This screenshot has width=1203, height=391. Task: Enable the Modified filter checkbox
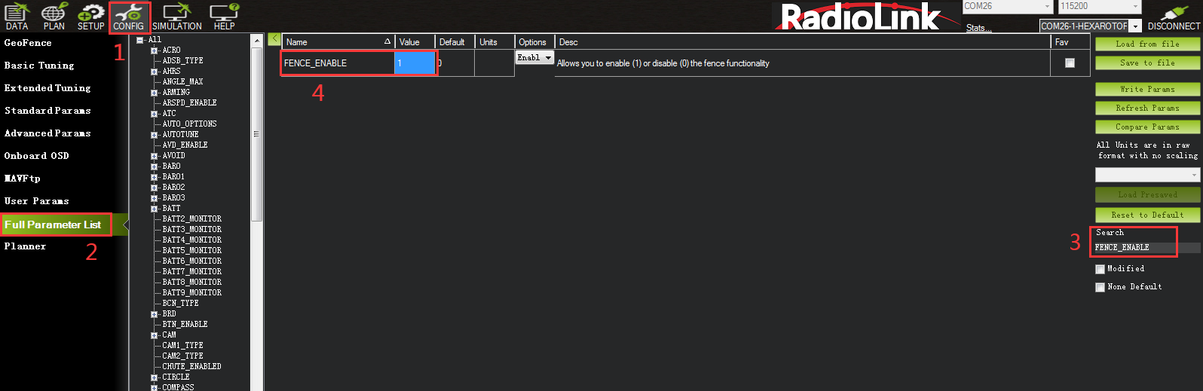tap(1100, 269)
